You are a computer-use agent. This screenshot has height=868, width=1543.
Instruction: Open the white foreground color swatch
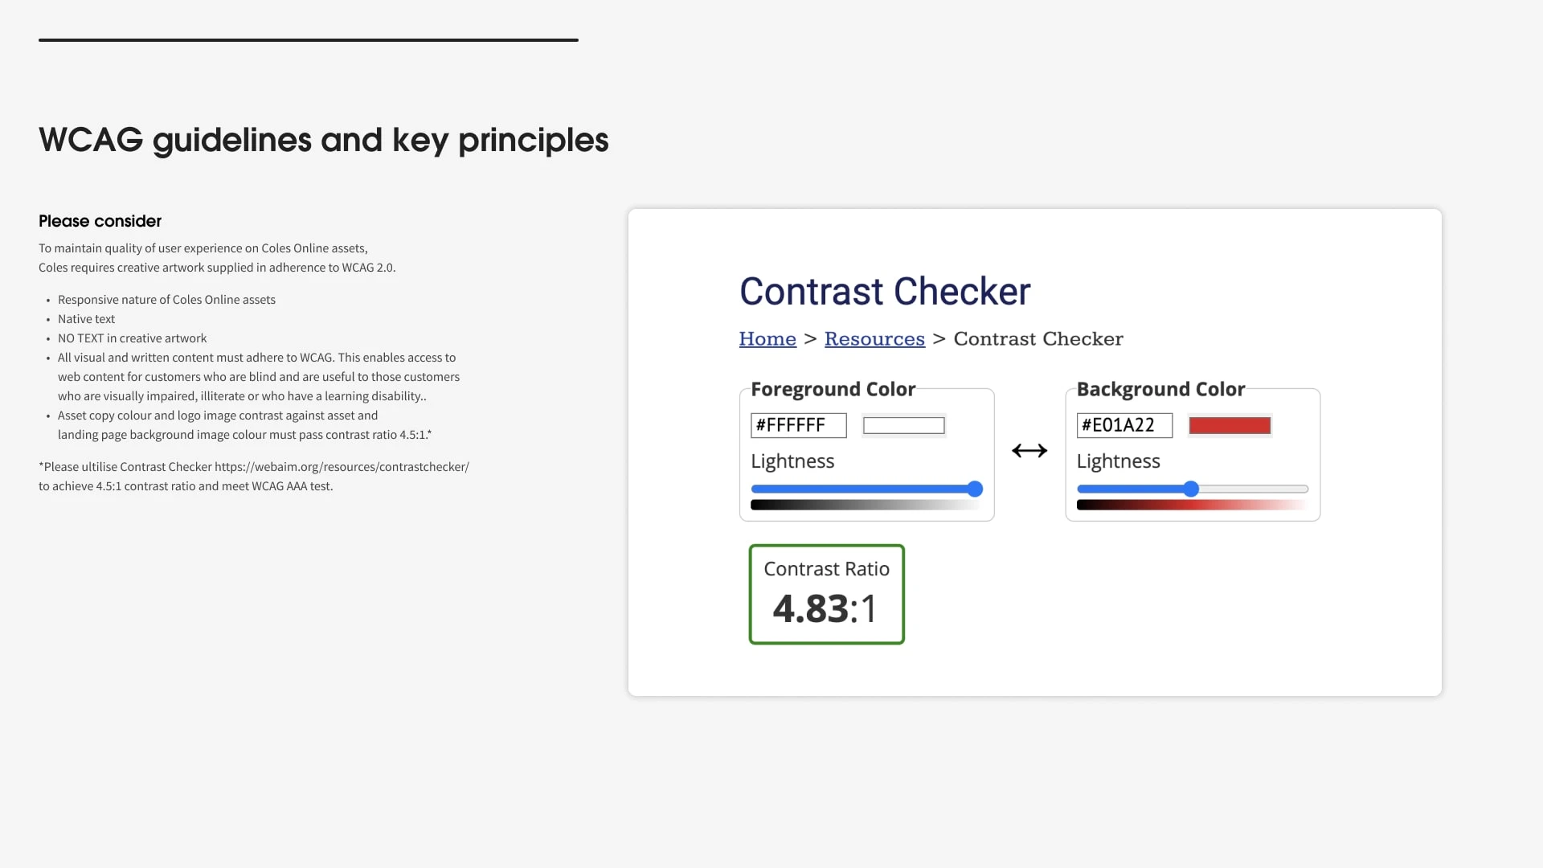coord(904,425)
